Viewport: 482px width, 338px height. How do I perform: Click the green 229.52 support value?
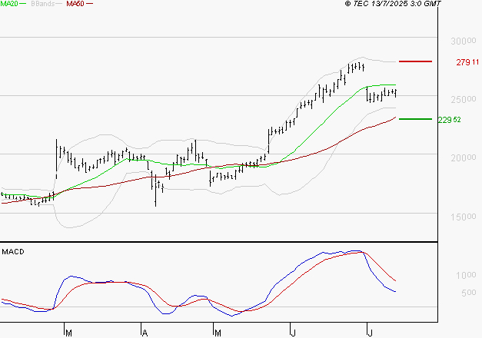[x=450, y=120]
